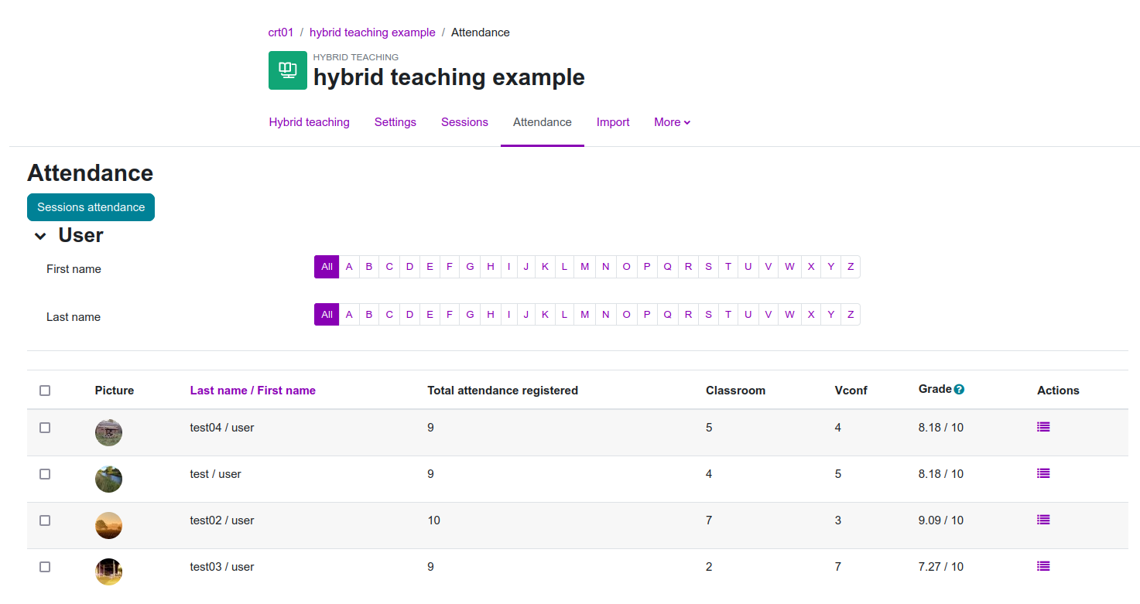Select the checkbox for test03 / user
Screen dimensions: 1140x604
[x=45, y=567]
